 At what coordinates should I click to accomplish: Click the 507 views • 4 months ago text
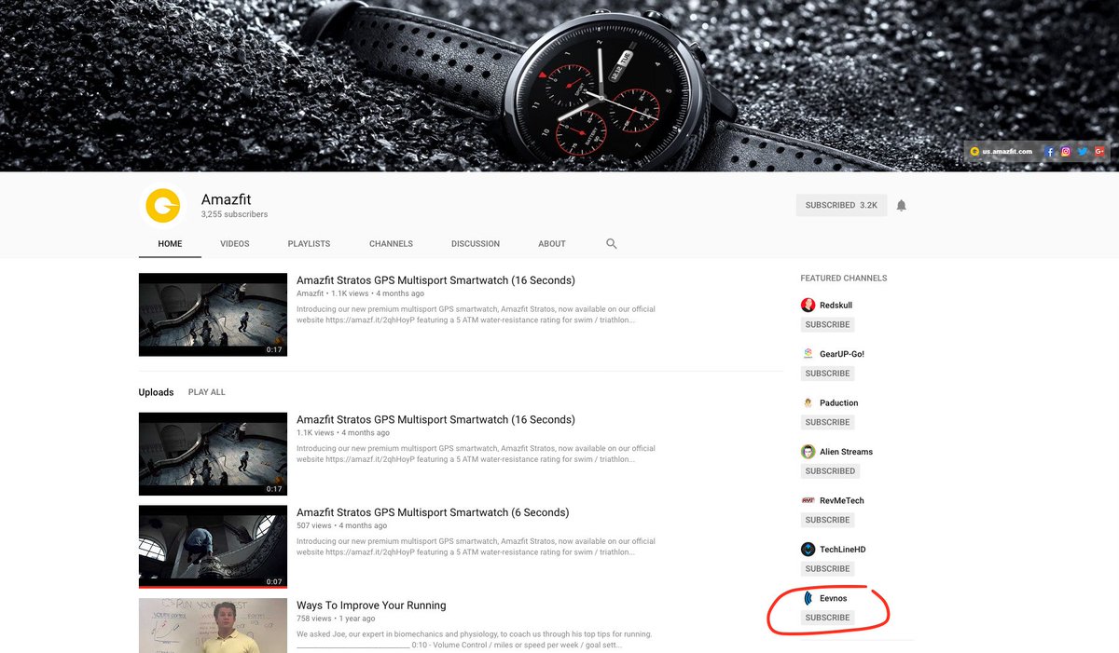tap(339, 526)
